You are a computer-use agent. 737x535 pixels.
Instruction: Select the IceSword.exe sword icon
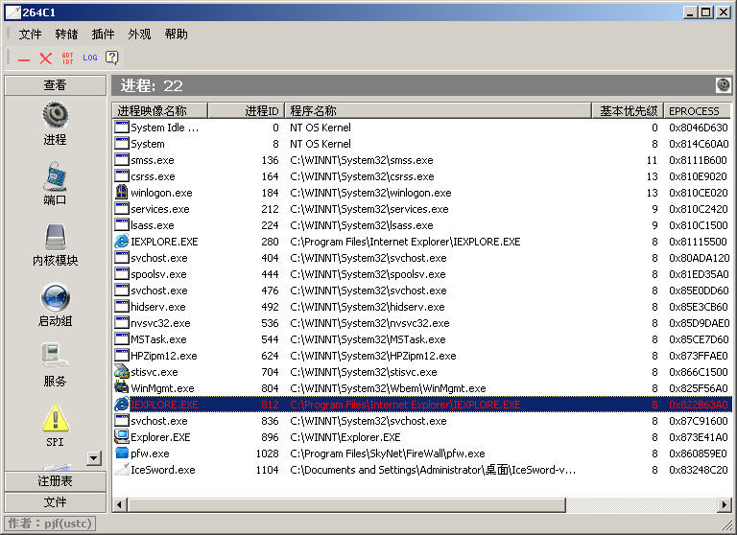[122, 469]
